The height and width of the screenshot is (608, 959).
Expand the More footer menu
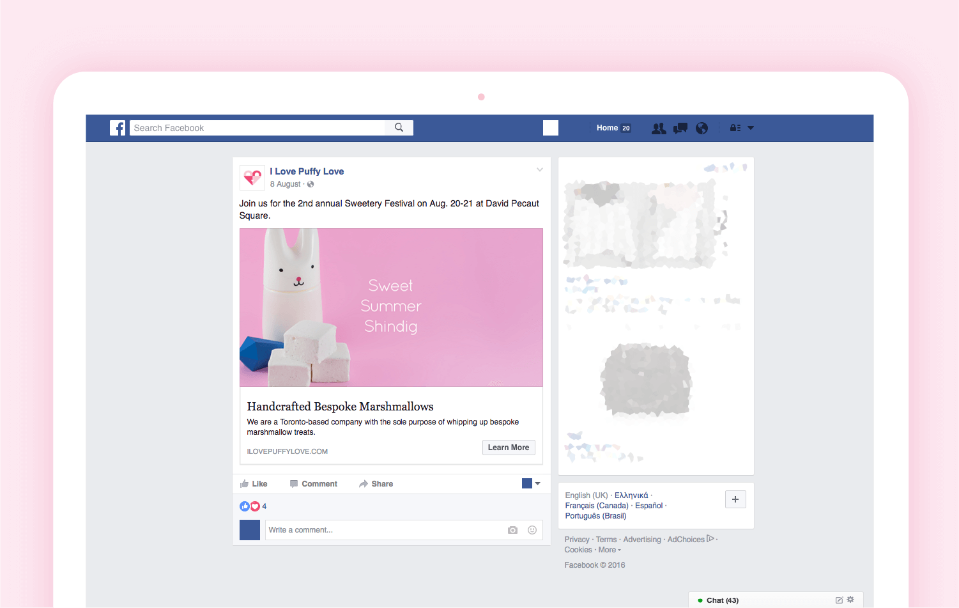(x=610, y=550)
